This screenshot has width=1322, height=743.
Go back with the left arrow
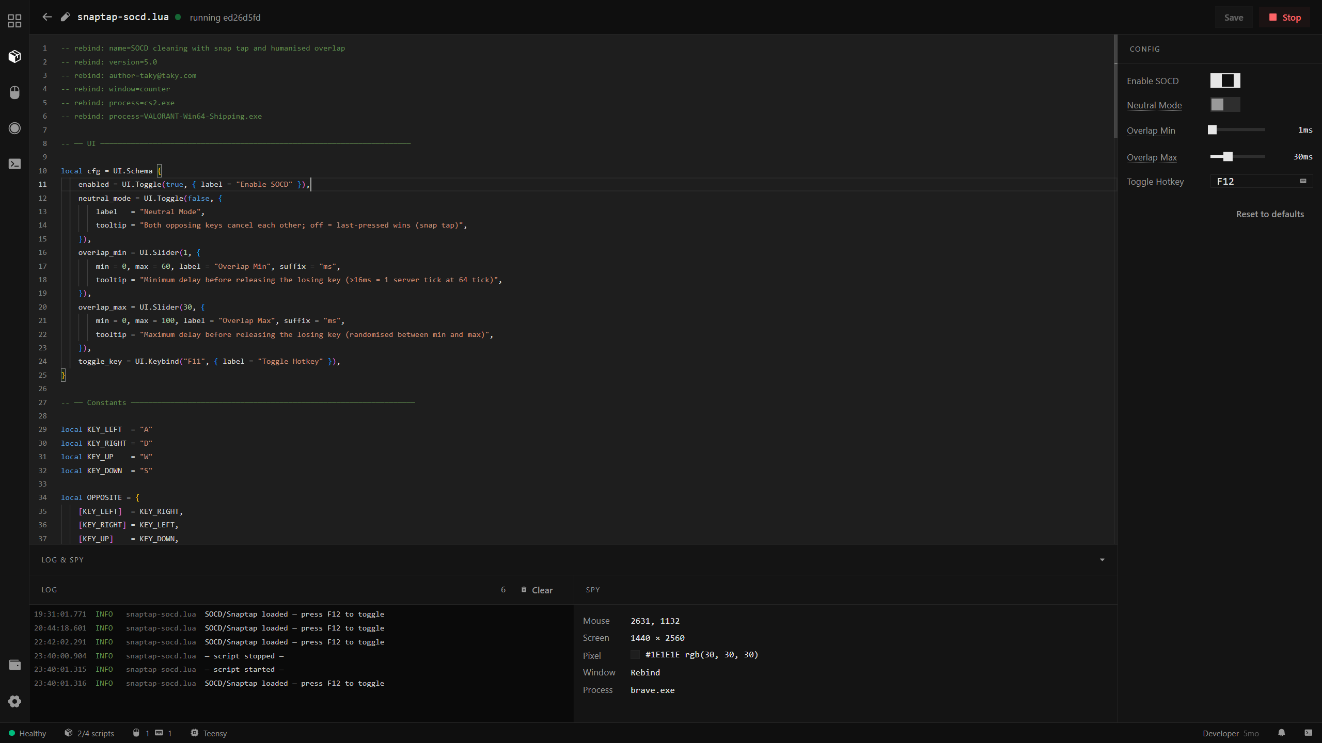tap(47, 17)
